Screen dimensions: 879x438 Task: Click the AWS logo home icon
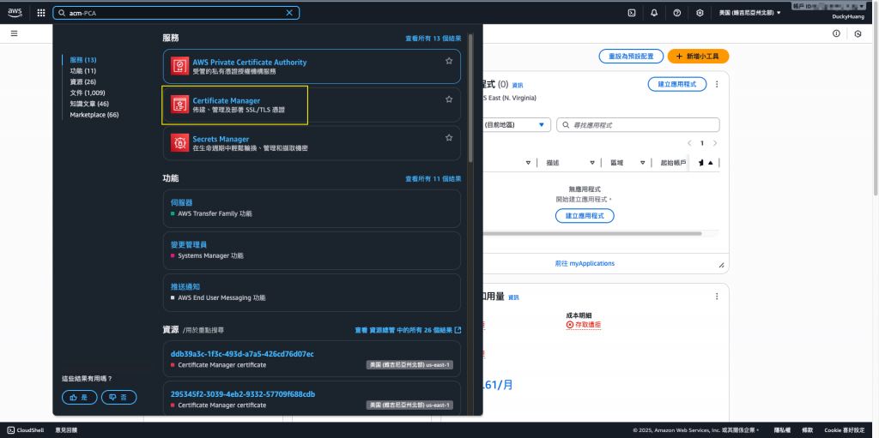[x=15, y=12]
